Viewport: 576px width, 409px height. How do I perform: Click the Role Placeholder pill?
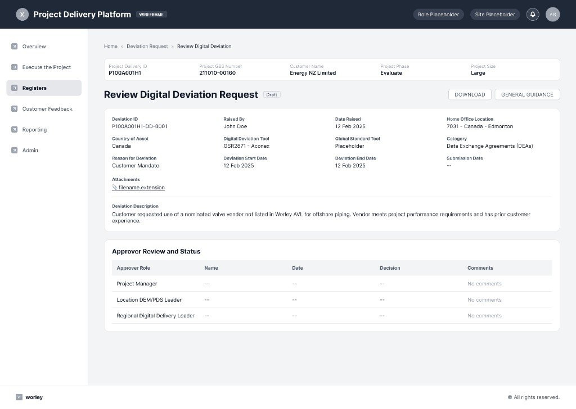click(438, 14)
